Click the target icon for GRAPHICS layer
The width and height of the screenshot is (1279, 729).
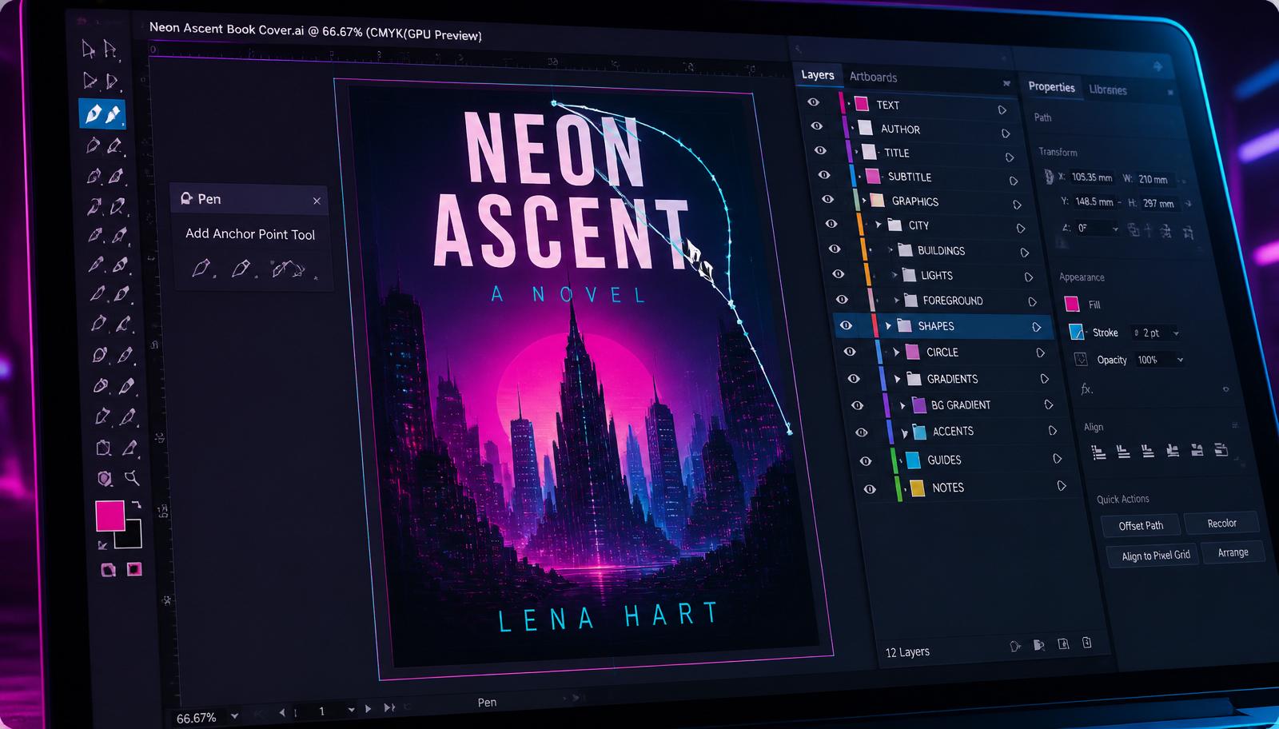tap(1017, 205)
